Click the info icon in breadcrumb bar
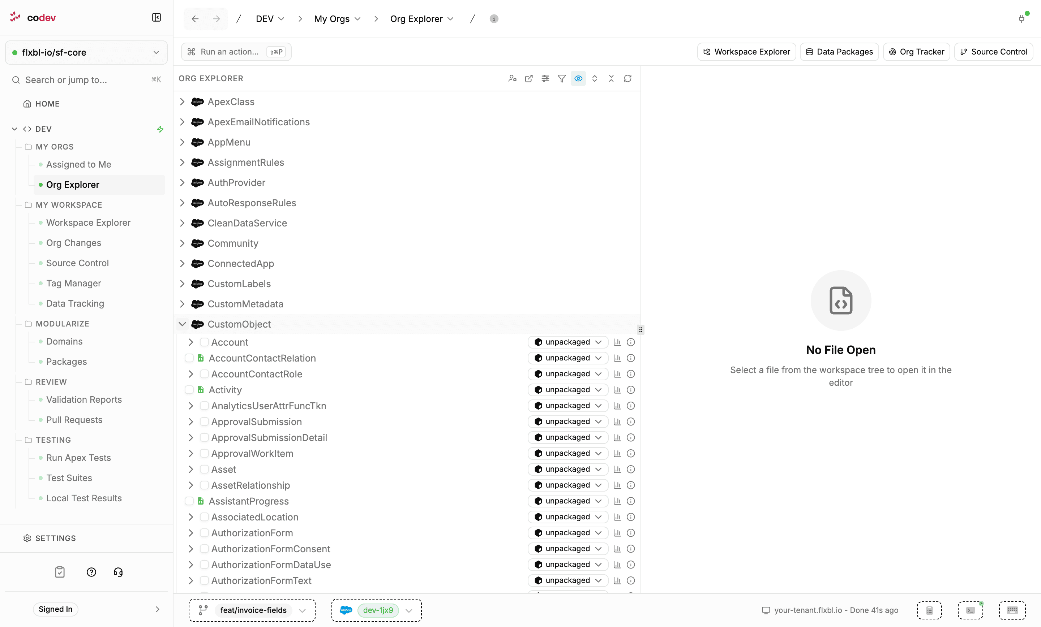 [493, 18]
